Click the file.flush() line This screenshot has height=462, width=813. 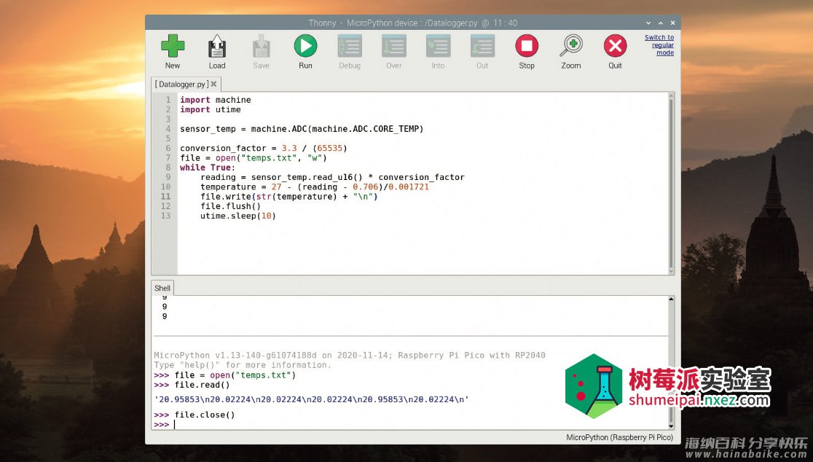coord(231,206)
